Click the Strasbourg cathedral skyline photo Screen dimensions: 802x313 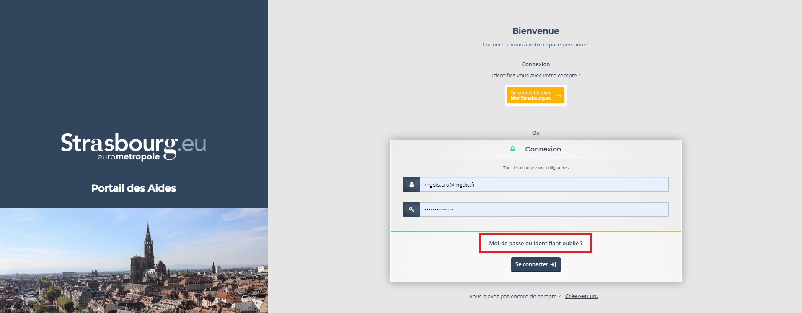(x=134, y=260)
